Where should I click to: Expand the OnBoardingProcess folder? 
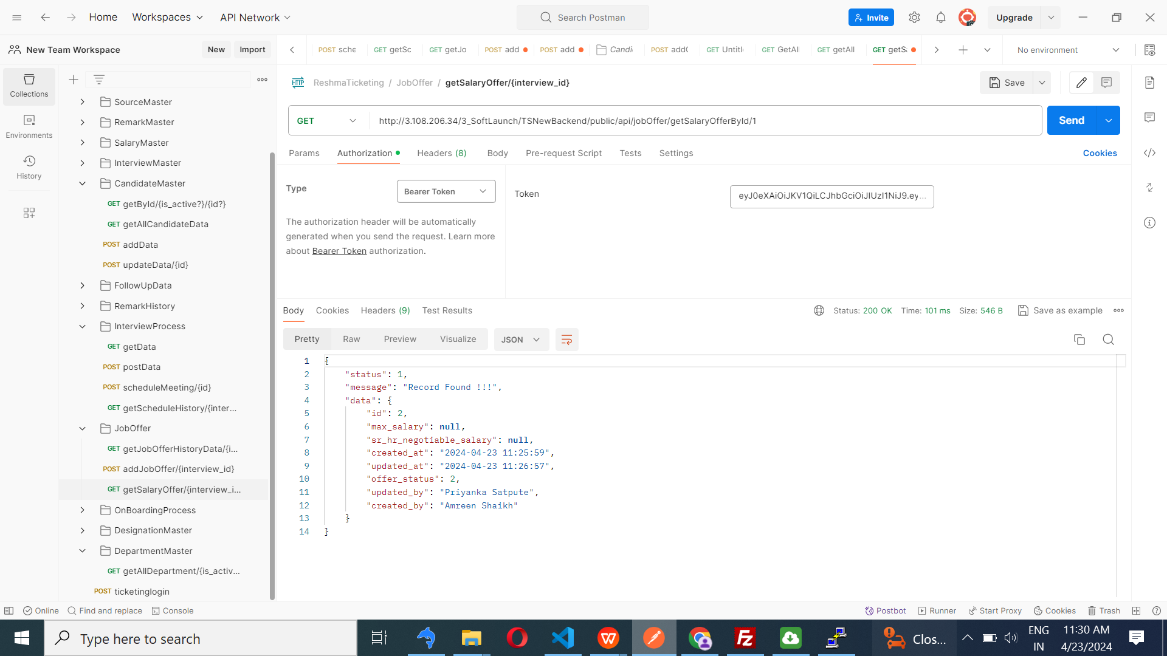82,510
